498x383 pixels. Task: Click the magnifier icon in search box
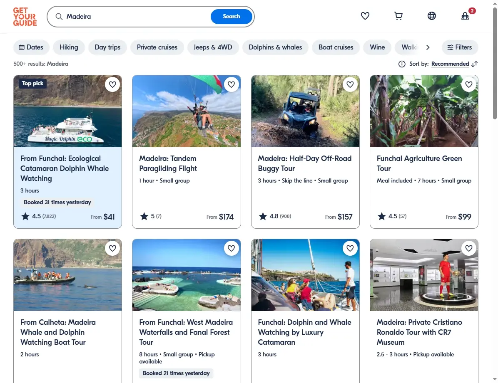pyautogui.click(x=59, y=17)
